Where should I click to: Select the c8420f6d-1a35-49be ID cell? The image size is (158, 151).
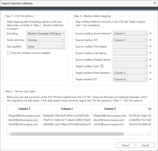67,124
